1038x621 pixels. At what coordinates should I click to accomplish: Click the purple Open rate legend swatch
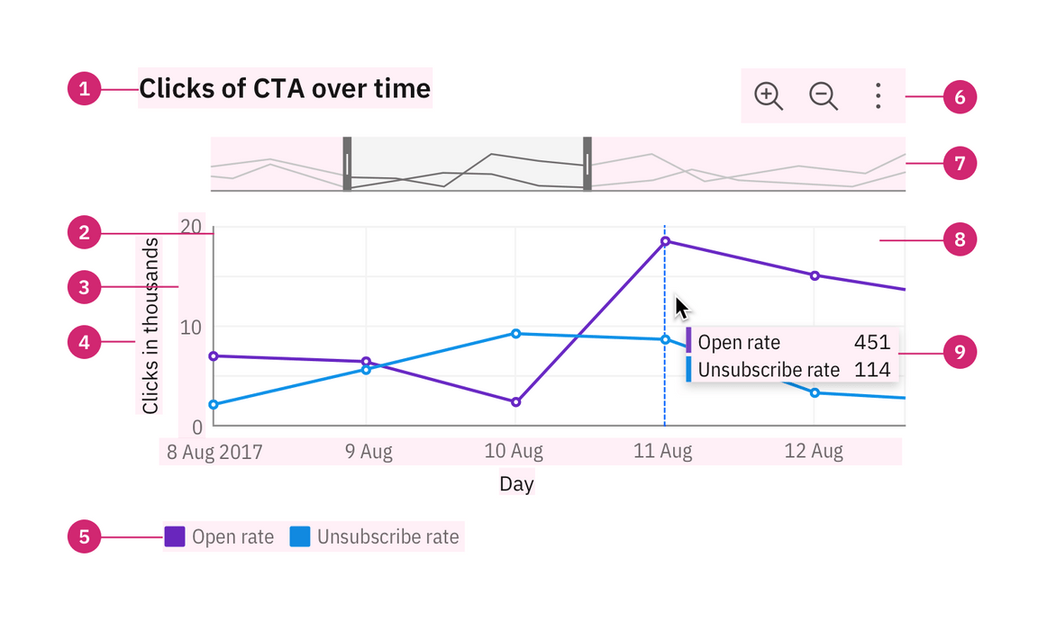(x=174, y=537)
